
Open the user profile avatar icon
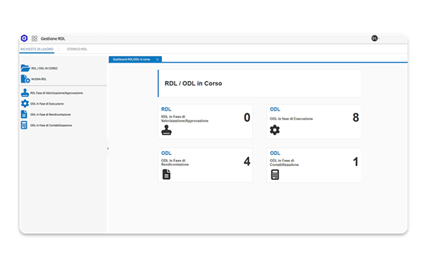(374, 38)
